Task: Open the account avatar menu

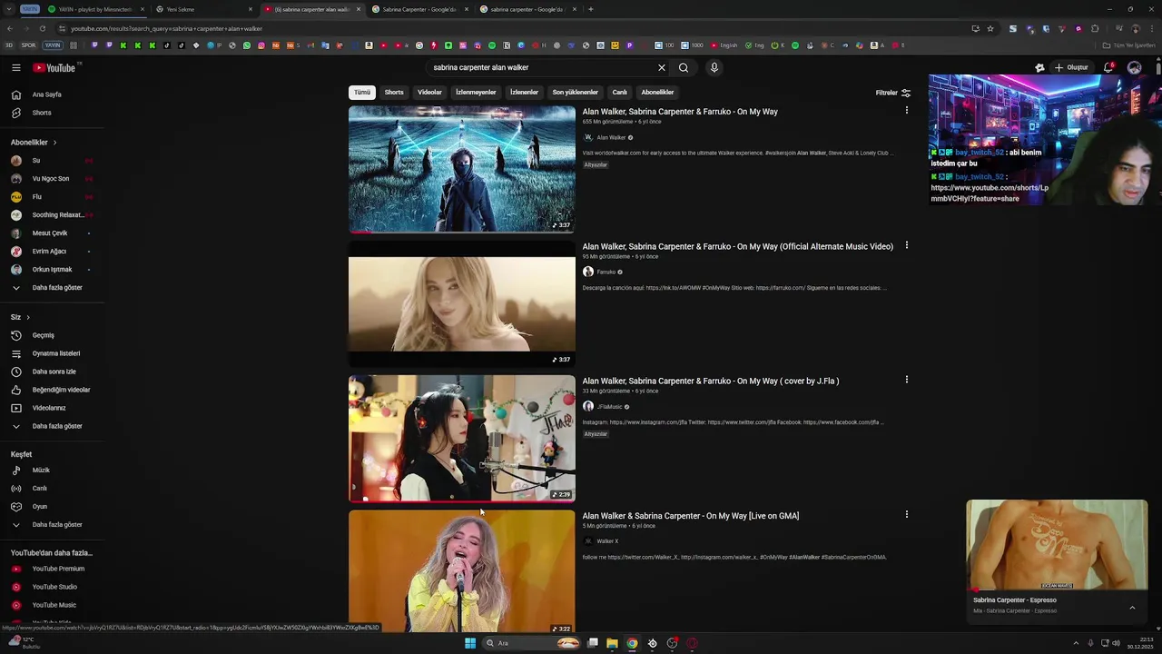Action: pos(1134,67)
